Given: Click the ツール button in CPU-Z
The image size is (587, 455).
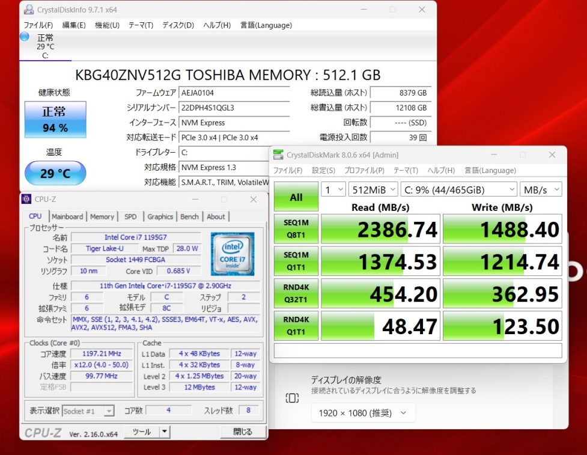Looking at the screenshot, I should [x=142, y=432].
